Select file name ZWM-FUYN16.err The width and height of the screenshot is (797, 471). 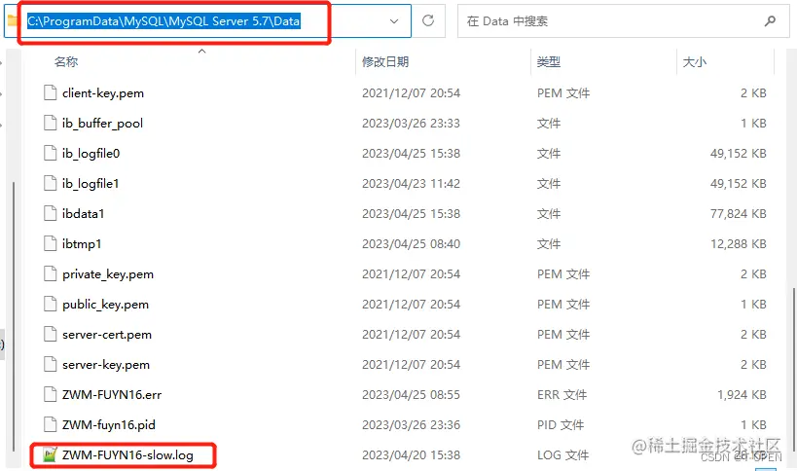click(112, 394)
